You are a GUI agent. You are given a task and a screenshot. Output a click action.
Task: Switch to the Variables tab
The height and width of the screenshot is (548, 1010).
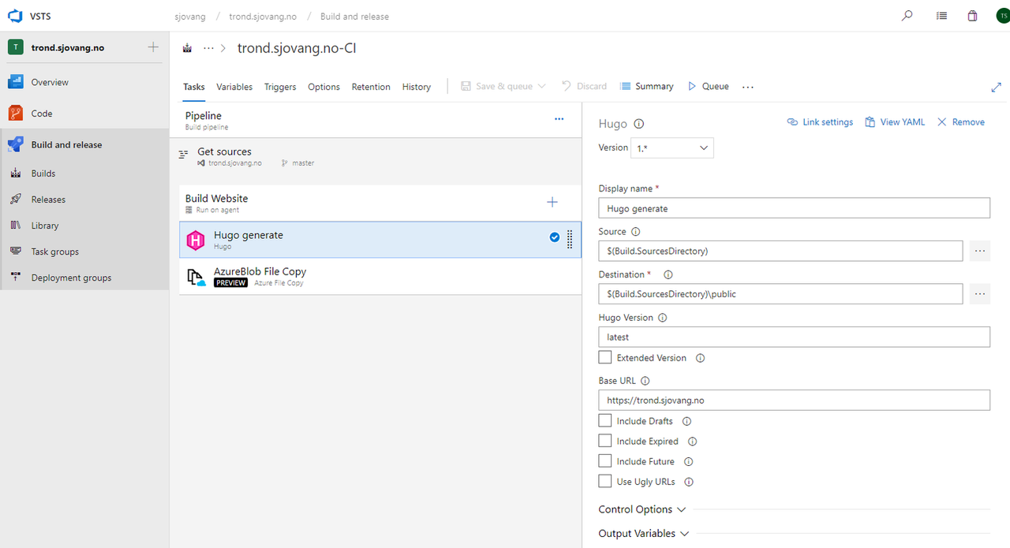234,87
